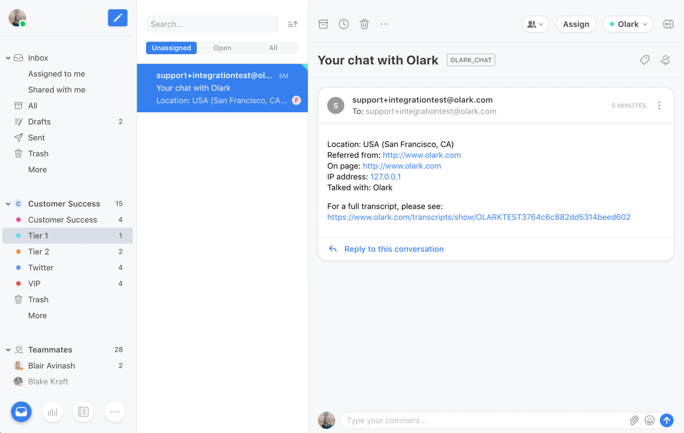This screenshot has width=684, height=433.
Task: Delete conversation with the trash icon
Action: (x=364, y=24)
